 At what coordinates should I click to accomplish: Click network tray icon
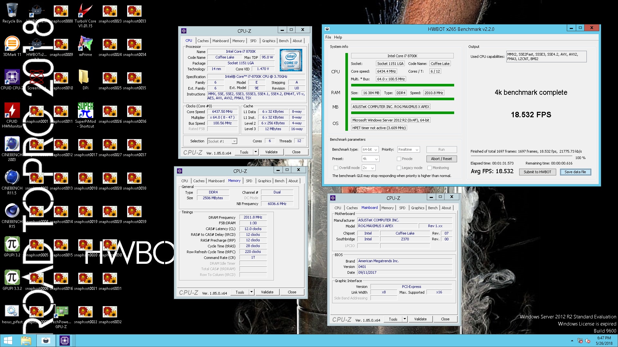tap(580, 341)
